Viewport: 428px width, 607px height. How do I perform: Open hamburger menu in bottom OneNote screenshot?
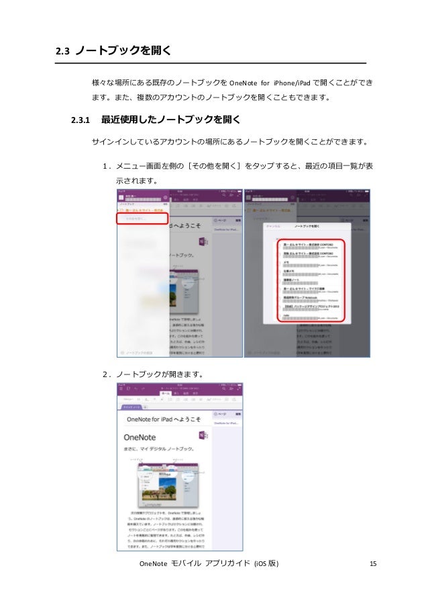point(121,389)
